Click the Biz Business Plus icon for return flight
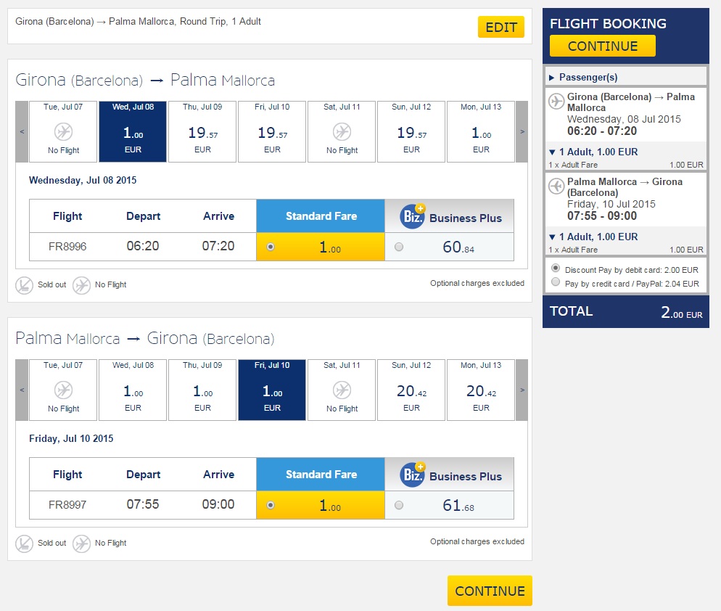Screen dimensions: 721x611 413,474
